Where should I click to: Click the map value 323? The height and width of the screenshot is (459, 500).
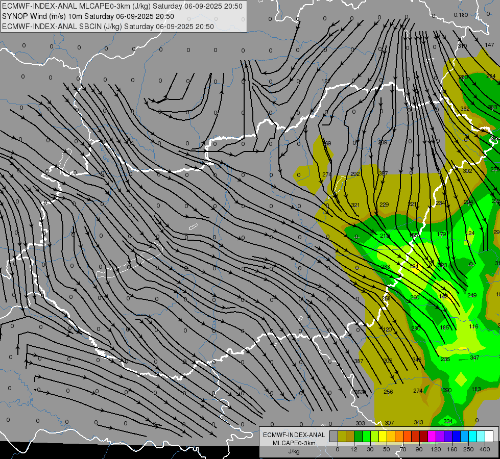442,265
